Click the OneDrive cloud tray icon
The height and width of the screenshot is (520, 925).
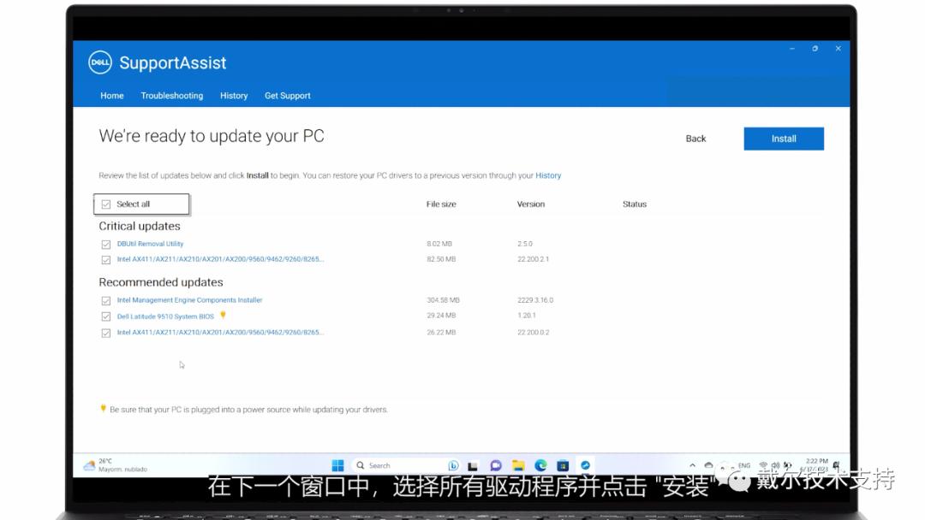[708, 465]
